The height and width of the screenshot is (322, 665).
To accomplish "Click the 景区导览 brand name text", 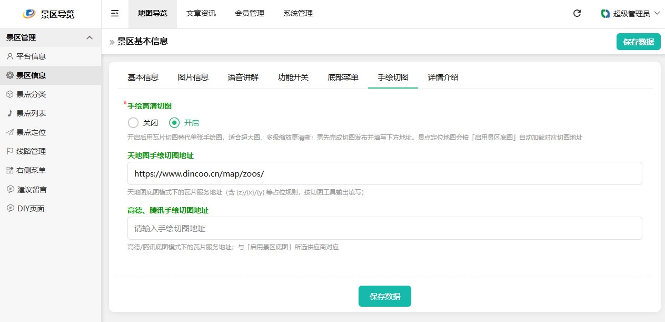I will 58,14.
